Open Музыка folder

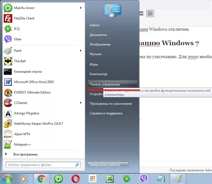pos(95,54)
